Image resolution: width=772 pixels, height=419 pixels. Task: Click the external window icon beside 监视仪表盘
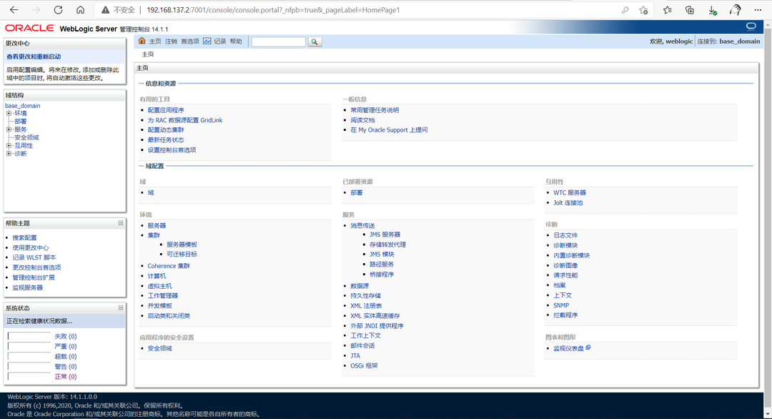pyautogui.click(x=588, y=347)
